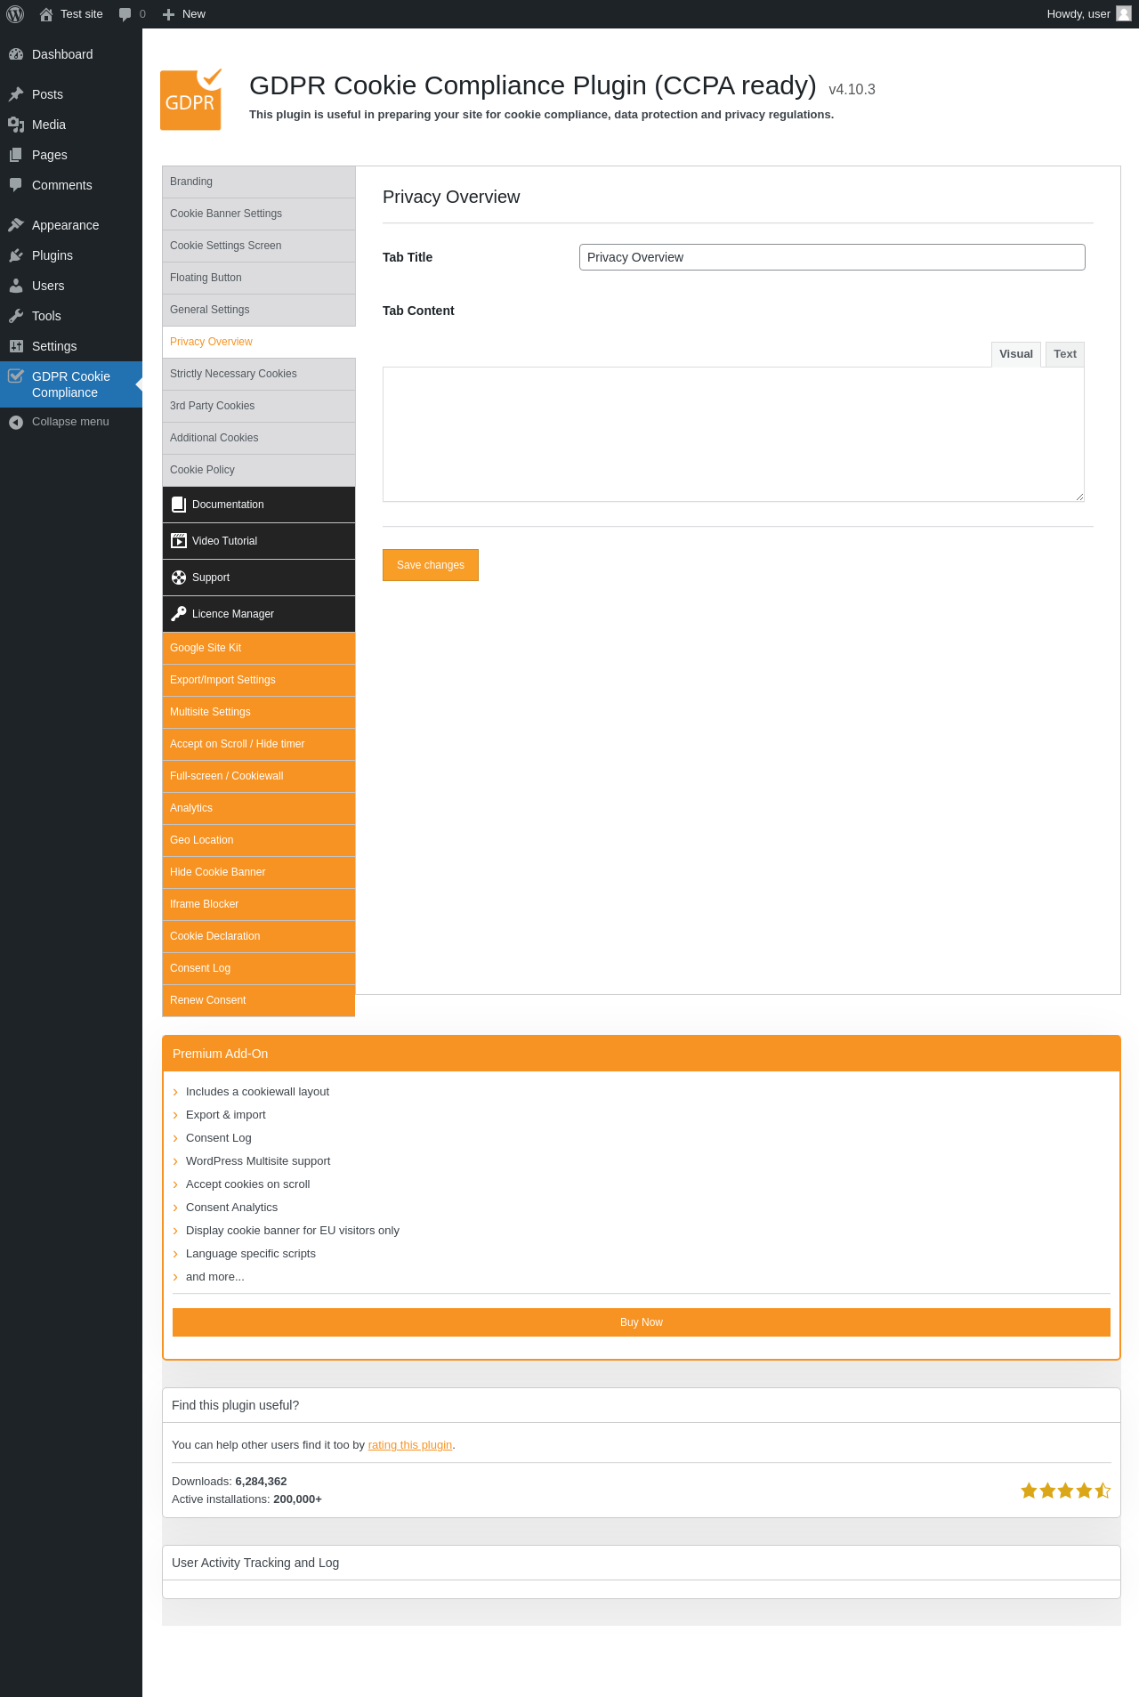Screen dimensions: 1139x1697
Task: Click the WordPress logo in the admin bar
Action: coord(15,14)
